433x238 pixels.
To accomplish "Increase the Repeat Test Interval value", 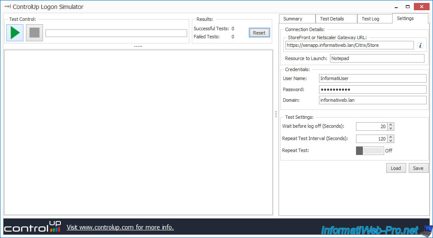I will (x=390, y=137).
